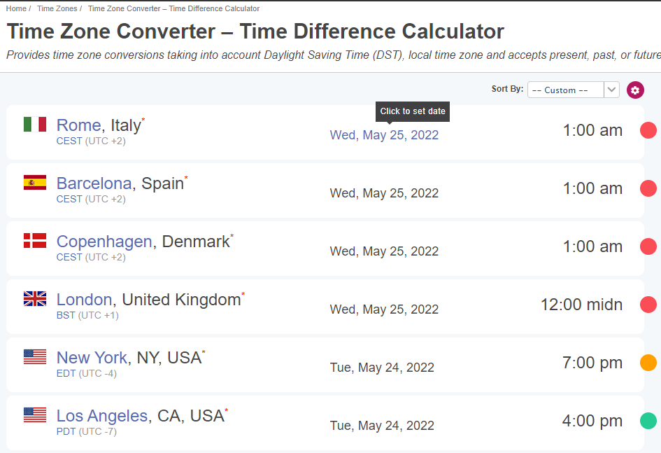This screenshot has height=453, width=661.
Task: Click the United Kingdom flag icon
Action: pos(35,299)
